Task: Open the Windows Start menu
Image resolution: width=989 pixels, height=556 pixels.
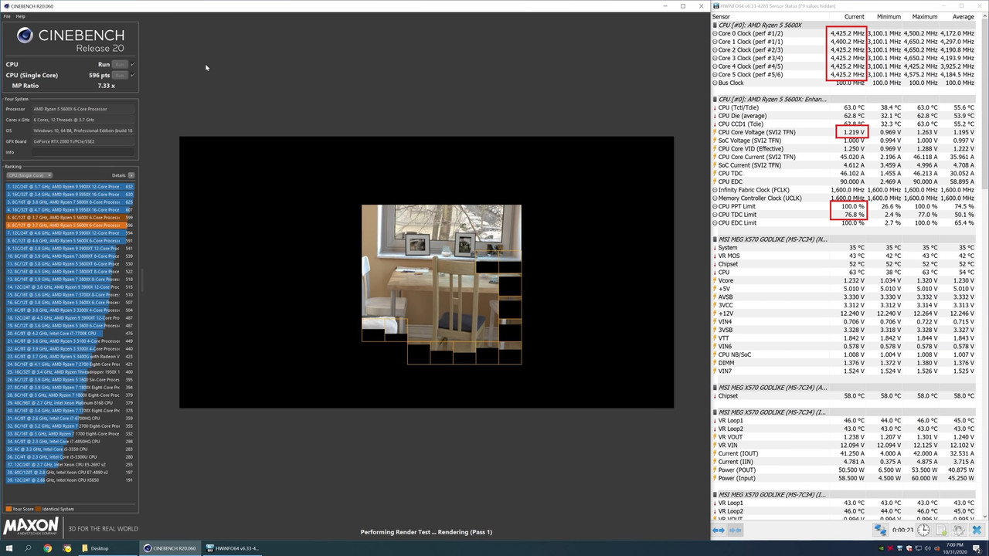Action: [x=8, y=548]
